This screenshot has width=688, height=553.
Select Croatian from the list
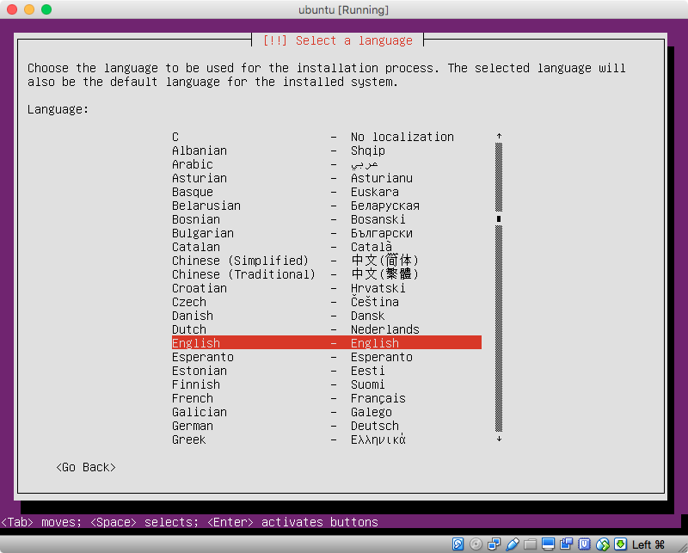tap(327, 288)
